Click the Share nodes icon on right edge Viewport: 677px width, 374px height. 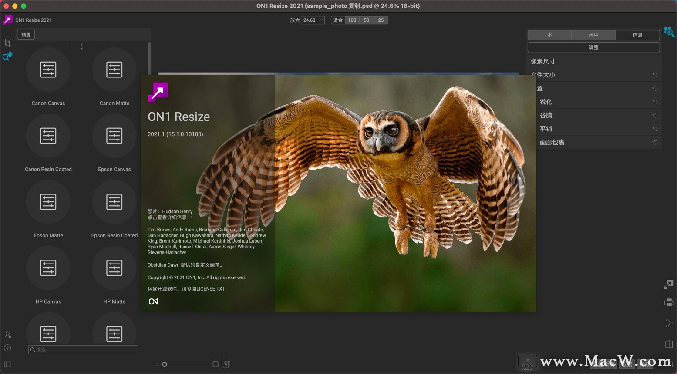pyautogui.click(x=669, y=323)
